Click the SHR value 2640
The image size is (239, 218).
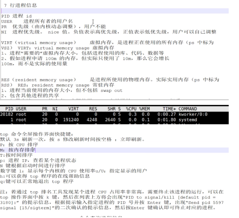pyautogui.click(x=110, y=120)
